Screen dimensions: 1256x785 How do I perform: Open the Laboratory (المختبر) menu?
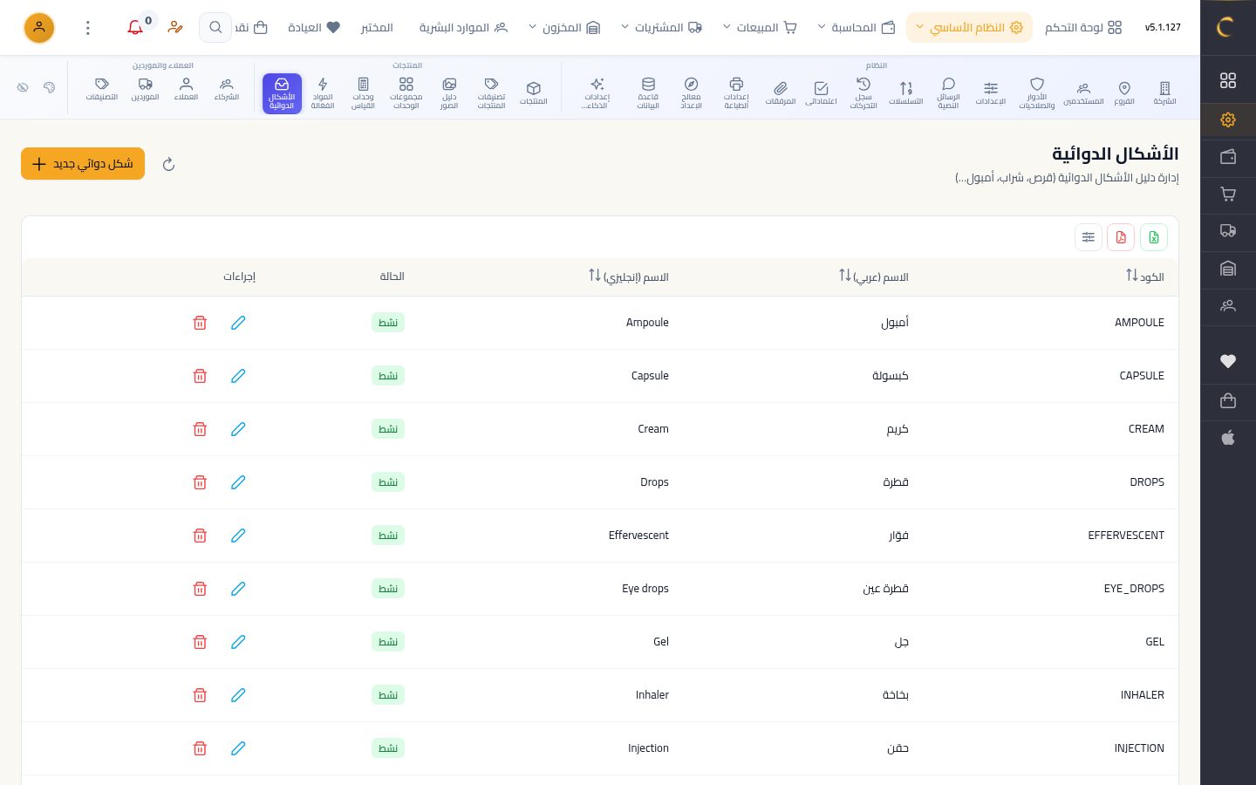377,28
